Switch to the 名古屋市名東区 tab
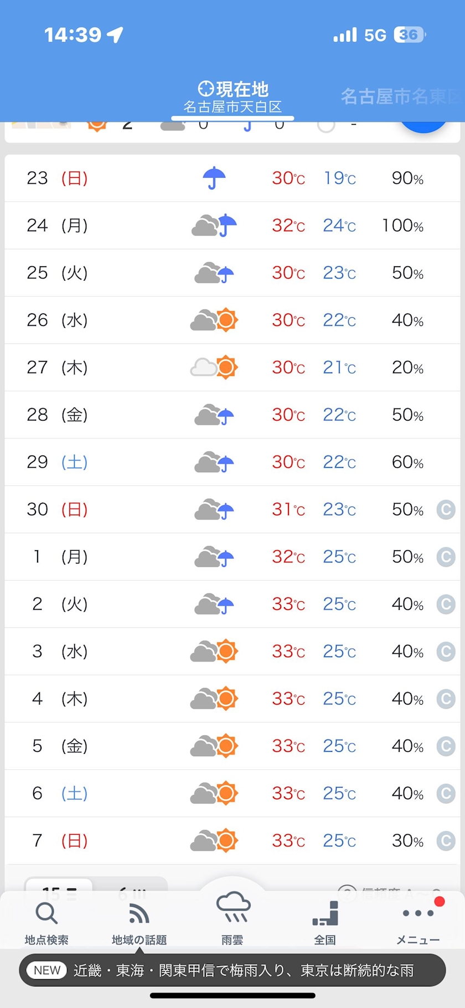465x1008 pixels. click(401, 96)
